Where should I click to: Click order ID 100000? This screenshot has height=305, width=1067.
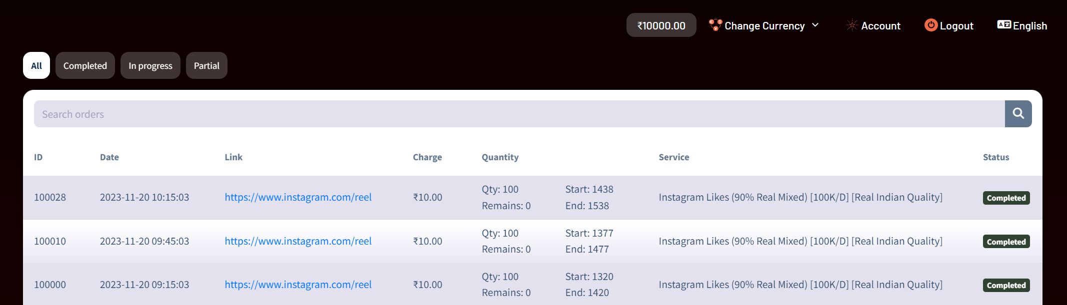pyautogui.click(x=50, y=285)
